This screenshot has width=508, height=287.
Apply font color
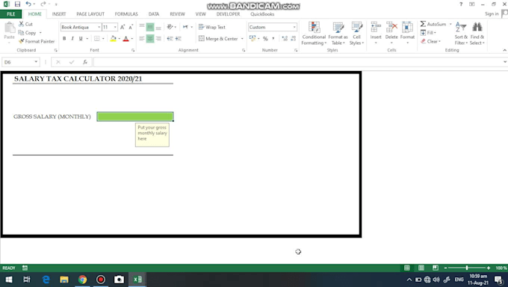126,39
